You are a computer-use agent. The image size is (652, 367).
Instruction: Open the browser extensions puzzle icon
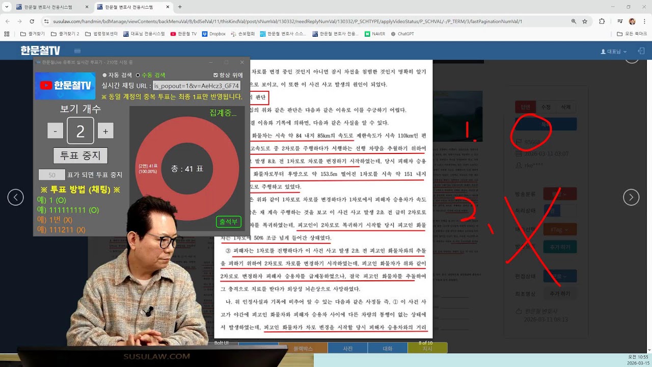tap(602, 21)
